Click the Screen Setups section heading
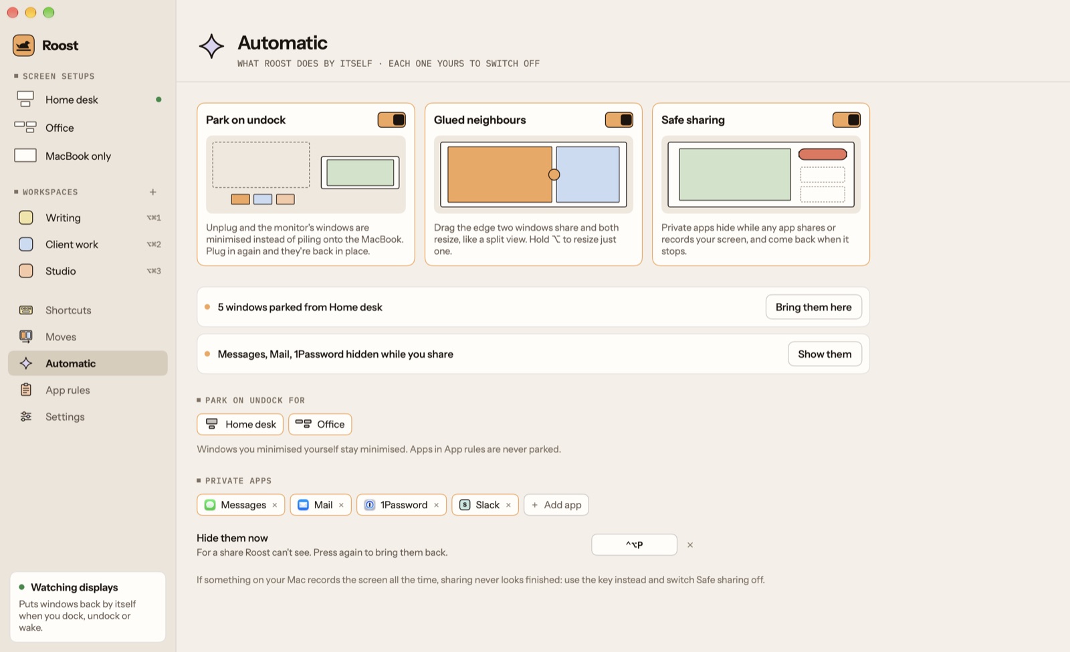Viewport: 1070px width, 652px height. pyautogui.click(x=59, y=76)
